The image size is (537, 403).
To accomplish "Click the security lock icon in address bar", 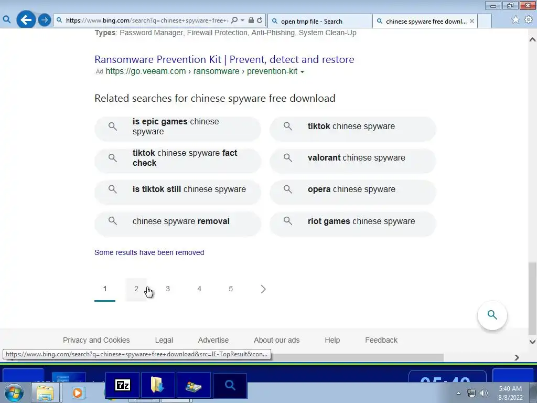I will click(x=251, y=20).
